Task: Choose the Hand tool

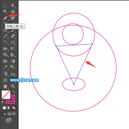Action: point(5,86)
